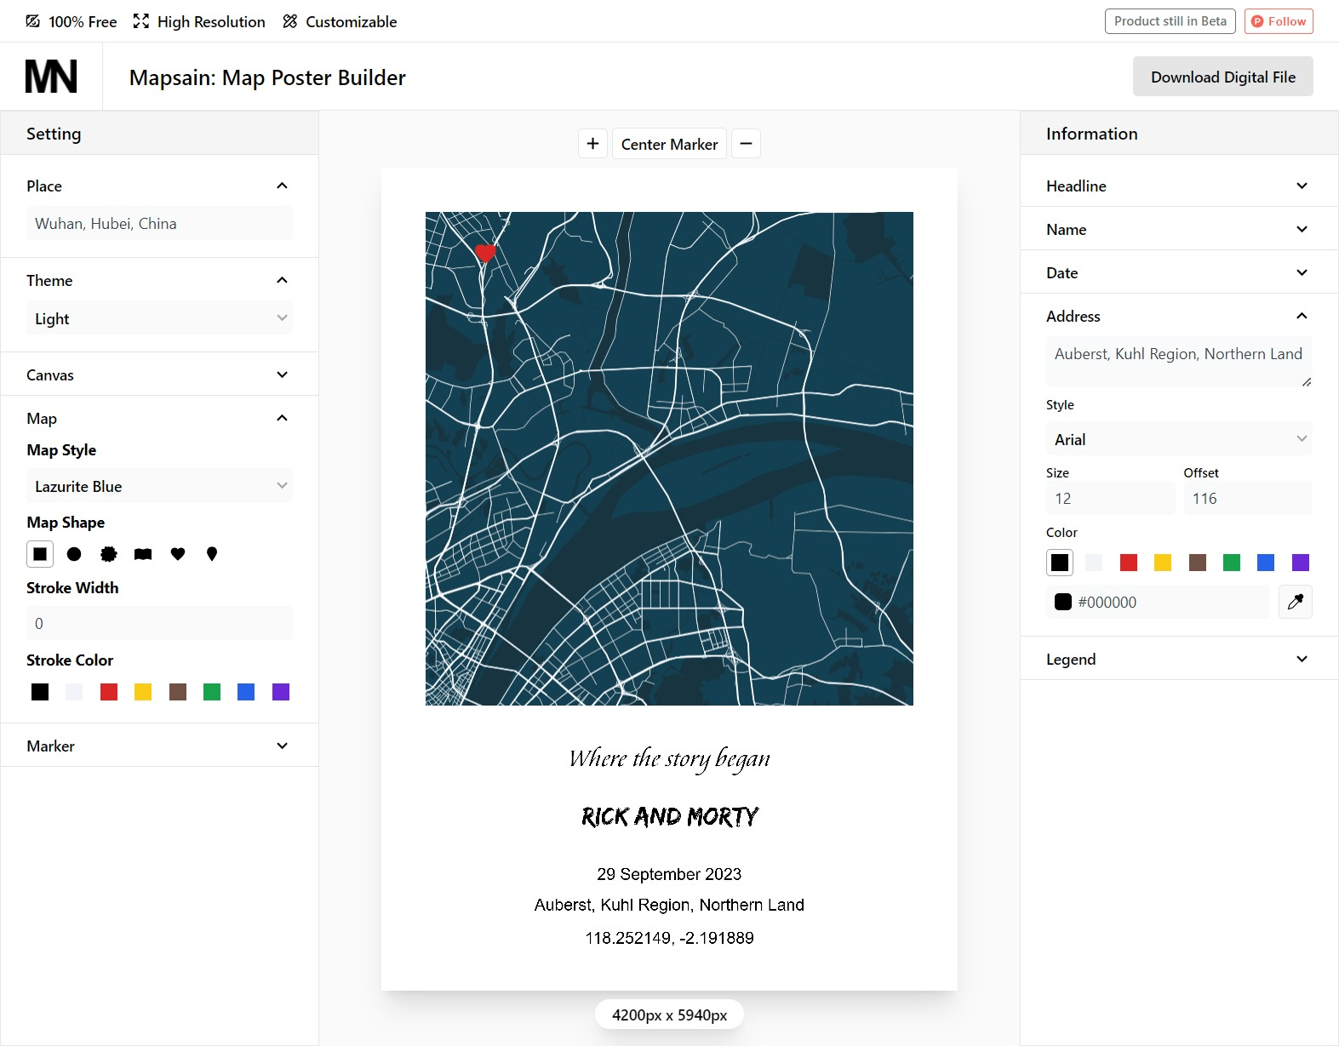Open the Map Style dropdown Lazurite Blue

click(x=159, y=486)
